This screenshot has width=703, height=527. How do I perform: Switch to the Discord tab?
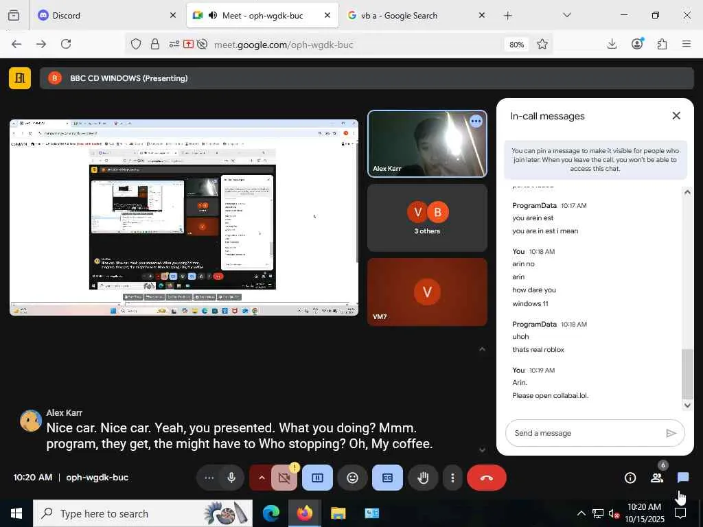[106, 15]
